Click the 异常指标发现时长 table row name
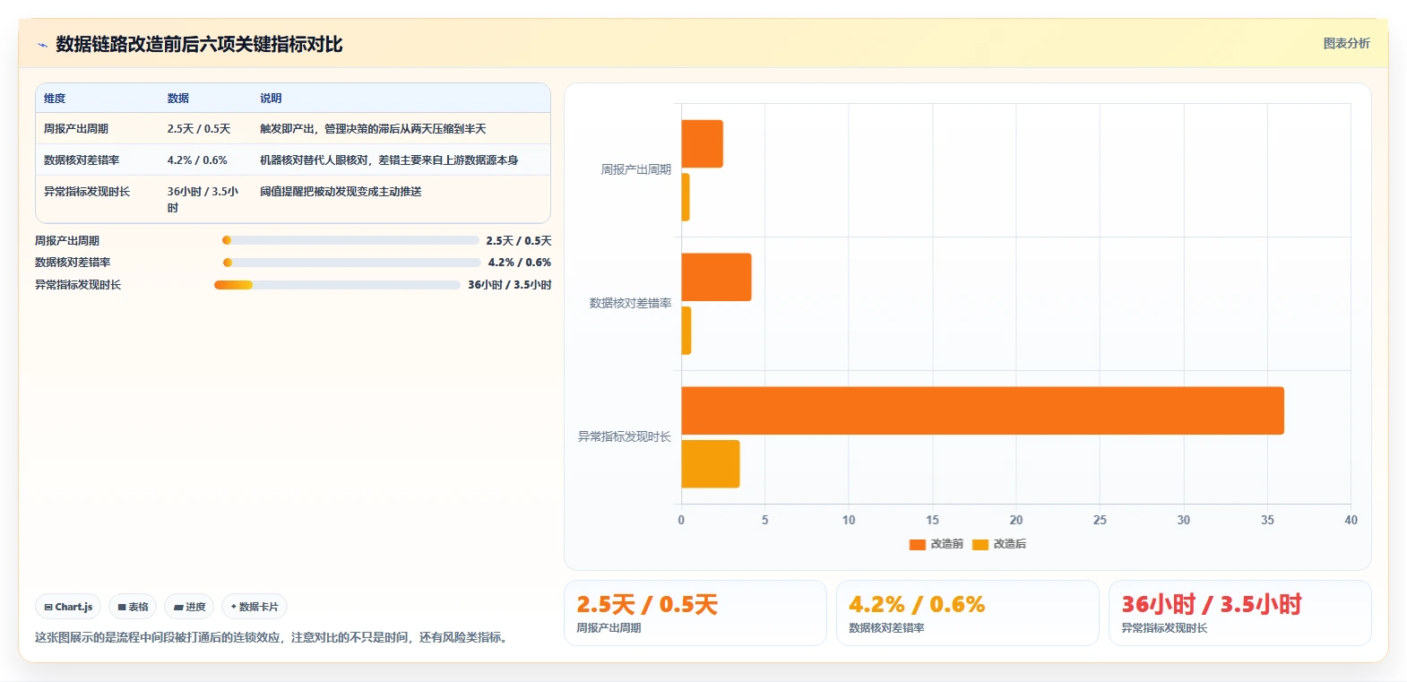The width and height of the screenshot is (1407, 682). [x=87, y=192]
